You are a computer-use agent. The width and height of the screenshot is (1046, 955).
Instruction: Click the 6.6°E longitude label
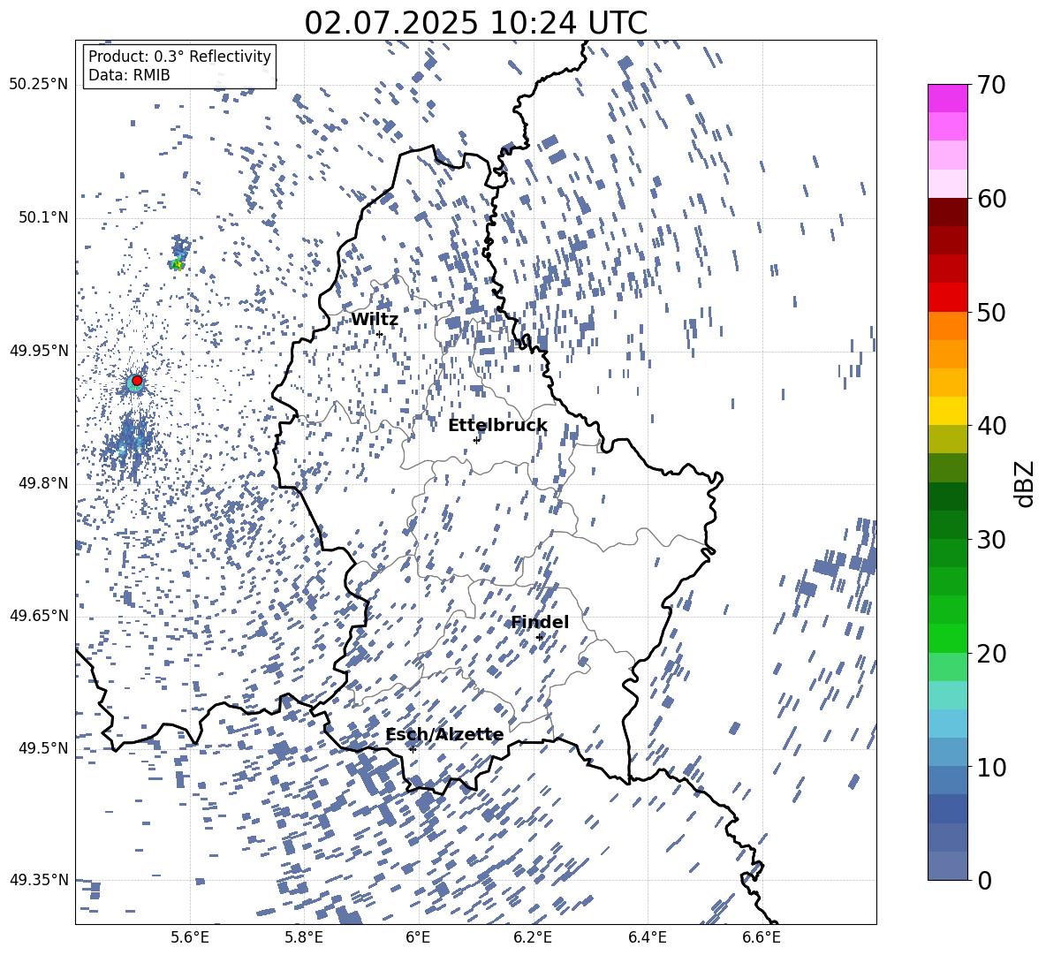[x=762, y=937]
